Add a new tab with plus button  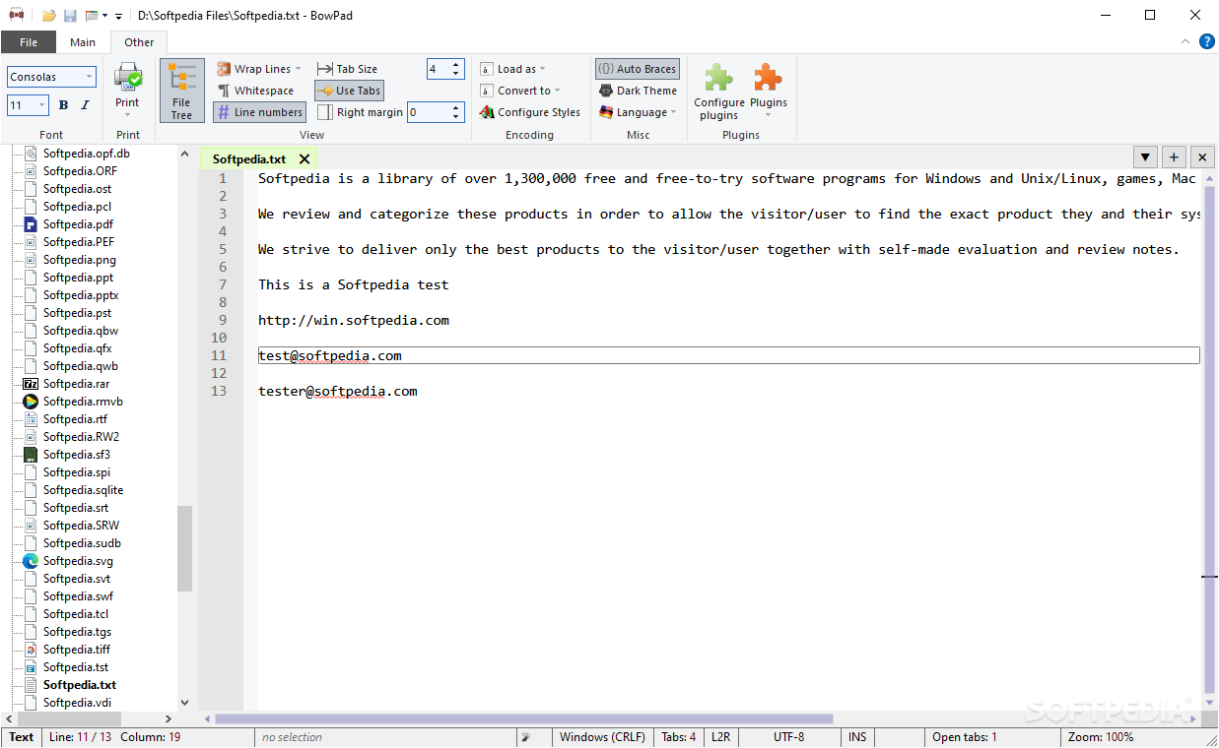coord(1174,156)
